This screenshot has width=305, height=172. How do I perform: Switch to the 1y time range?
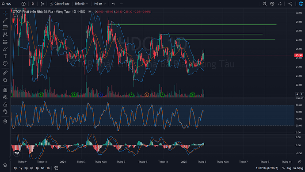(21, 168)
